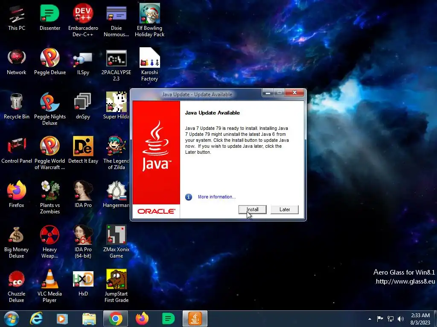Select the IDA Pro (64-bit) desktop icon
437x327 pixels.
[x=83, y=242]
